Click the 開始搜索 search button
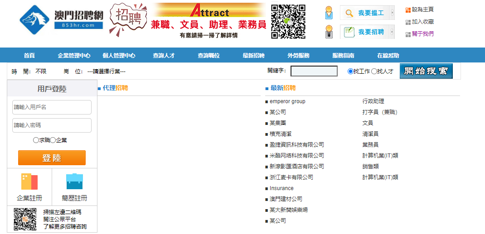485x234 pixels. [426, 71]
